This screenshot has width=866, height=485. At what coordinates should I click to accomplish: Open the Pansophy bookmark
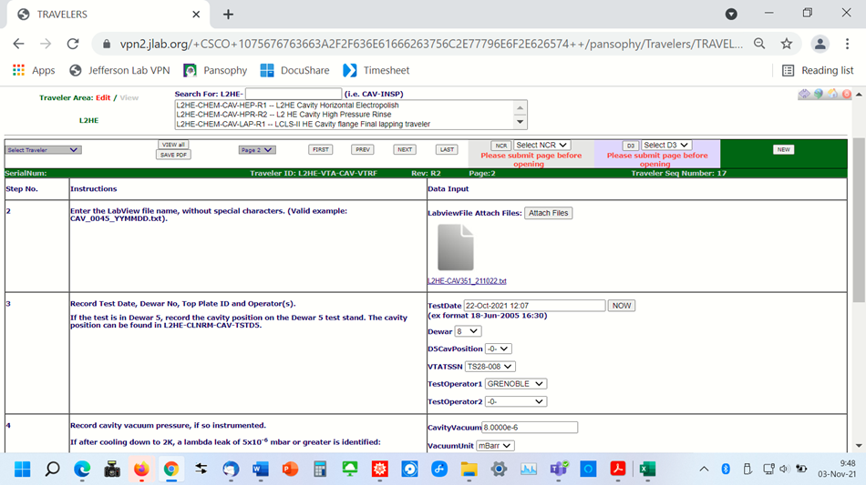click(x=215, y=70)
